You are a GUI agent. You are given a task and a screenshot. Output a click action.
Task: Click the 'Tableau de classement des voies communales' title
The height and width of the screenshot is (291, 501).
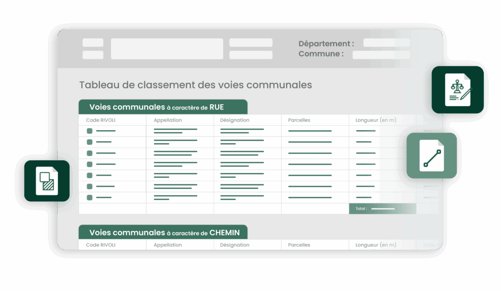196,85
